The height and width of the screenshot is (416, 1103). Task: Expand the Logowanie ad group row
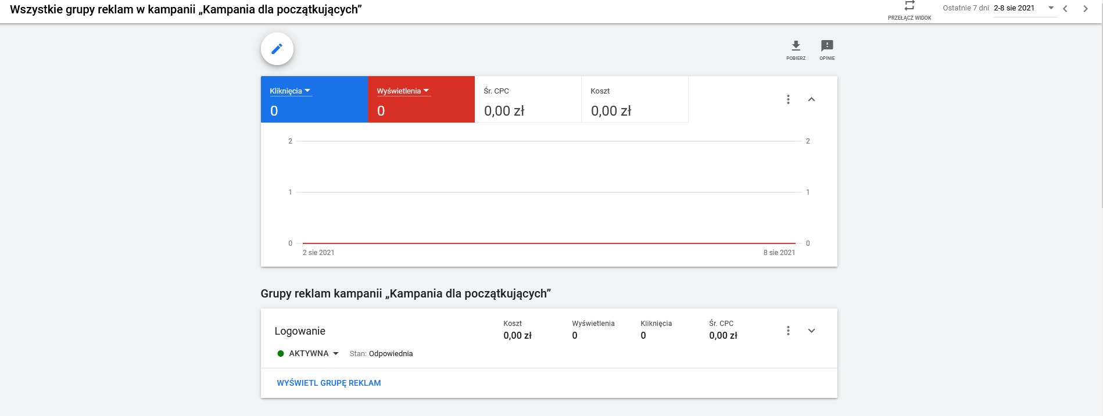[x=811, y=331]
